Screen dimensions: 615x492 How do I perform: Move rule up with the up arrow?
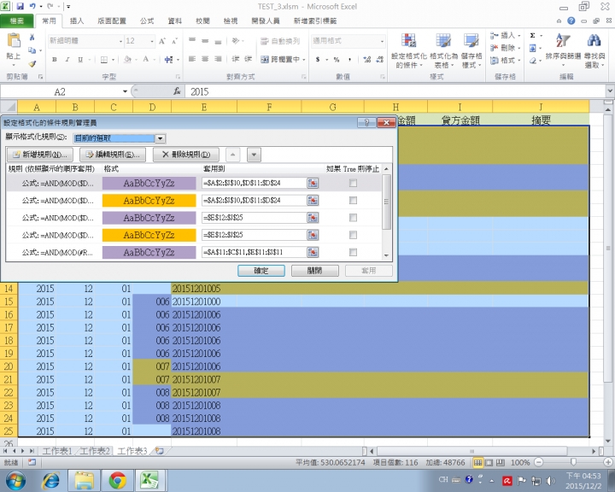pyautogui.click(x=232, y=155)
